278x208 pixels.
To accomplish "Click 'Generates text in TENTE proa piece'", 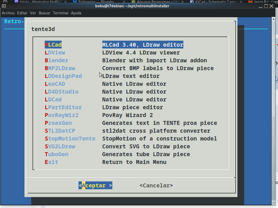I will pyautogui.click(x=160, y=123).
